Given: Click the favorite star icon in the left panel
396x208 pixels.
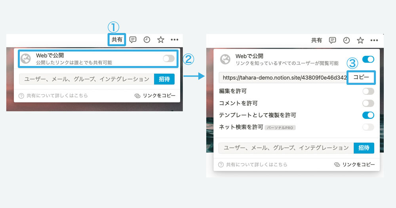Looking at the screenshot, I should pos(161,40).
